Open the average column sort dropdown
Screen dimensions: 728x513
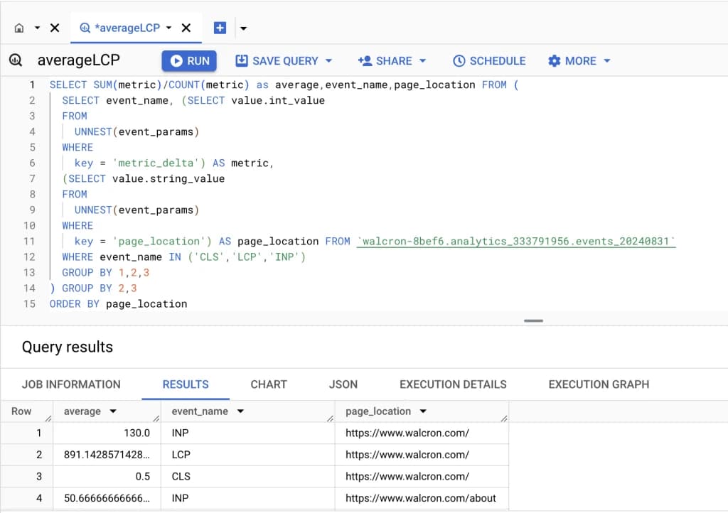click(112, 411)
